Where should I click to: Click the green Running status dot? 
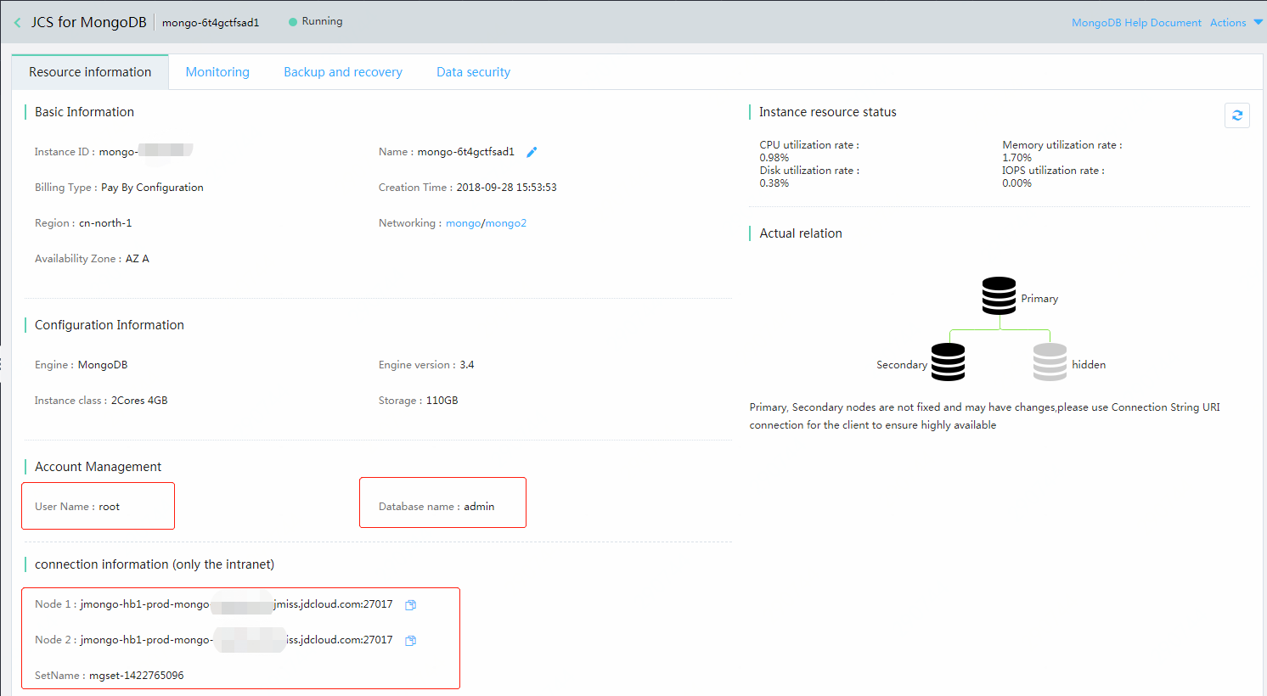[293, 22]
